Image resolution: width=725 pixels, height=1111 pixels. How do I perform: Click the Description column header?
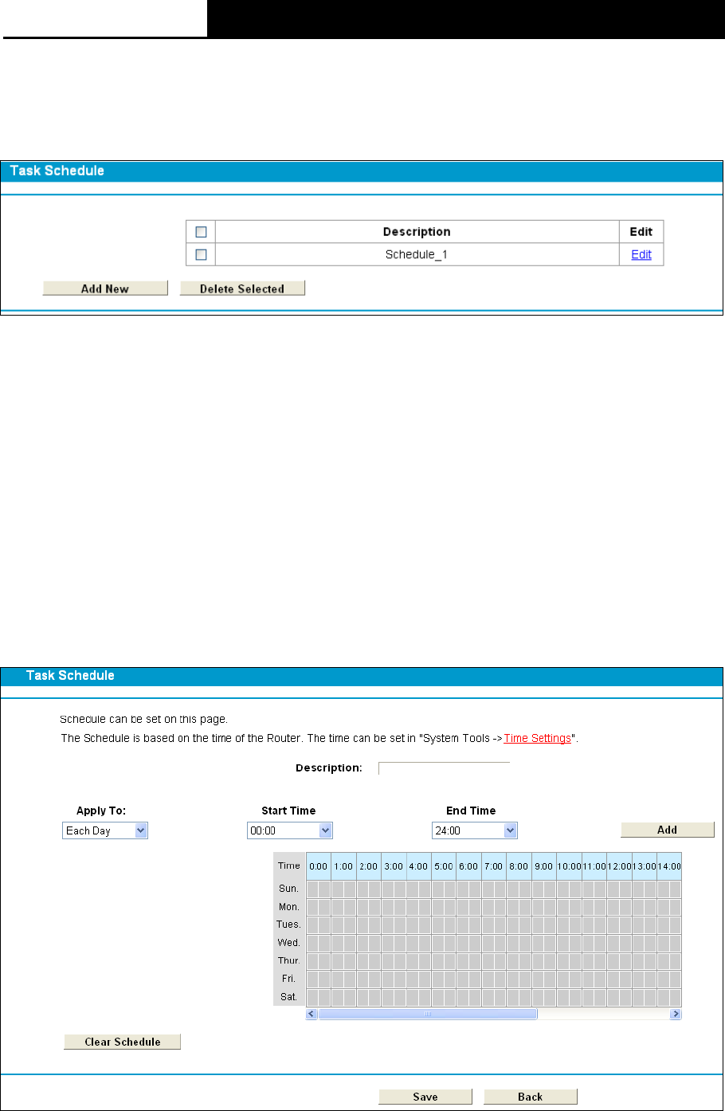click(x=417, y=232)
